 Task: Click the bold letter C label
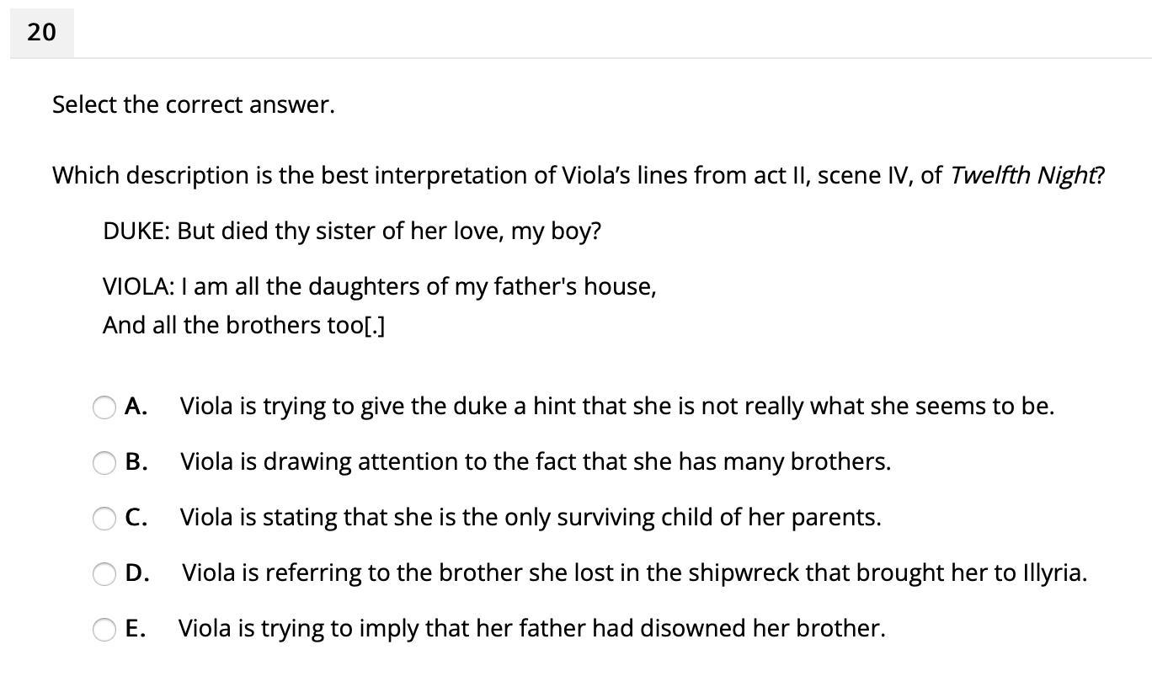pyautogui.click(x=136, y=517)
